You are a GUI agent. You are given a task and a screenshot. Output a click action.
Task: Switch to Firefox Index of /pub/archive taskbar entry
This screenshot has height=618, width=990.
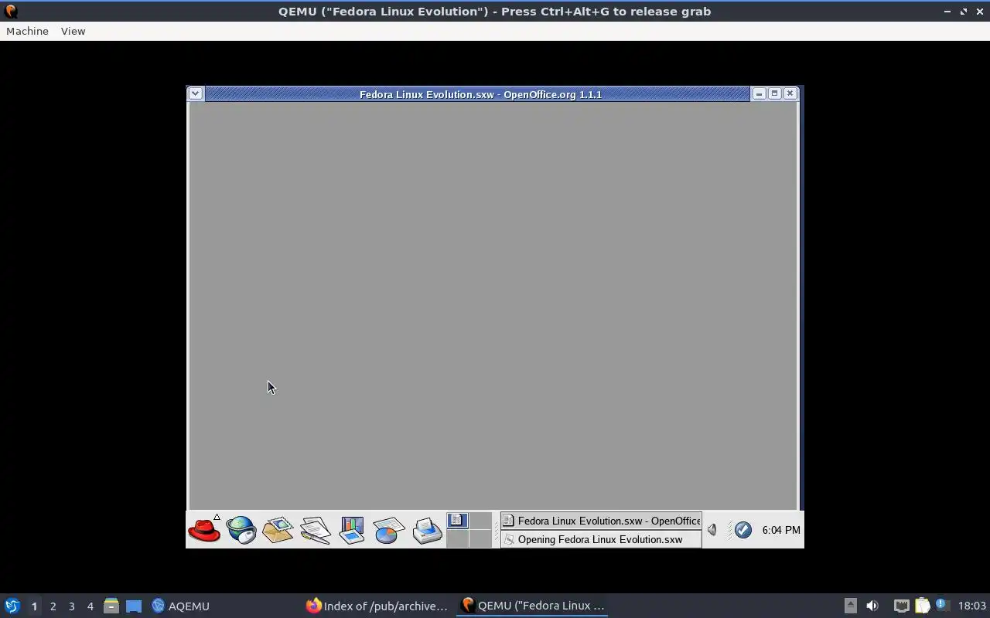[x=377, y=606]
